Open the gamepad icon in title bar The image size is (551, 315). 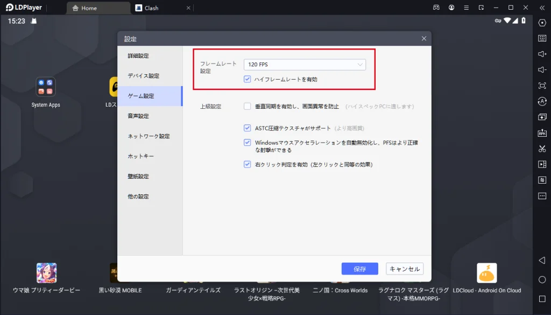click(436, 8)
